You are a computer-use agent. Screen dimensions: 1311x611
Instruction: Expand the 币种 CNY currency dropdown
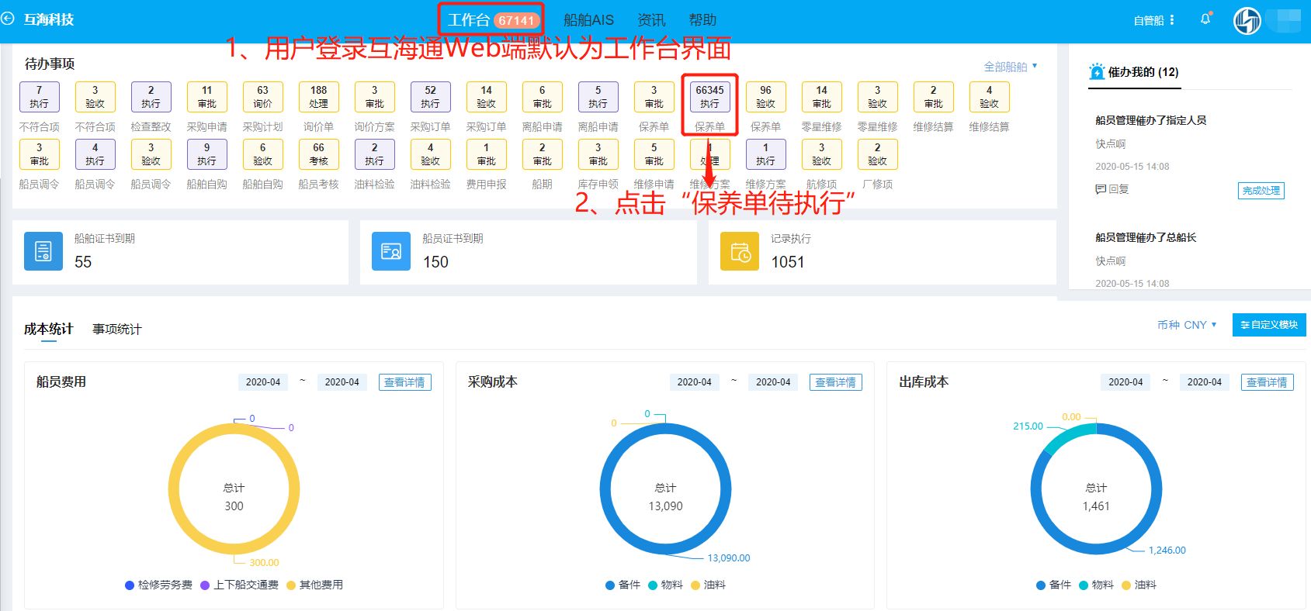(1187, 325)
